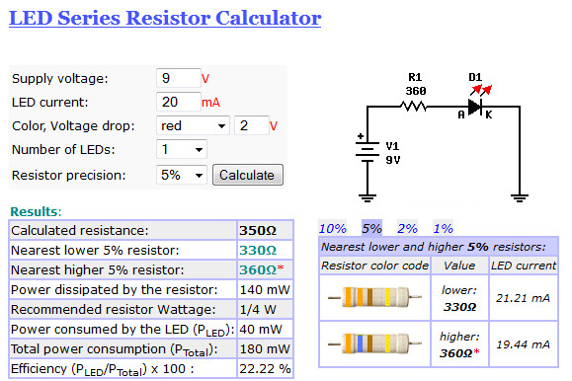The width and height of the screenshot is (572, 381).
Task: Click the V1 9V battery symbol in schematic
Action: coord(368,151)
